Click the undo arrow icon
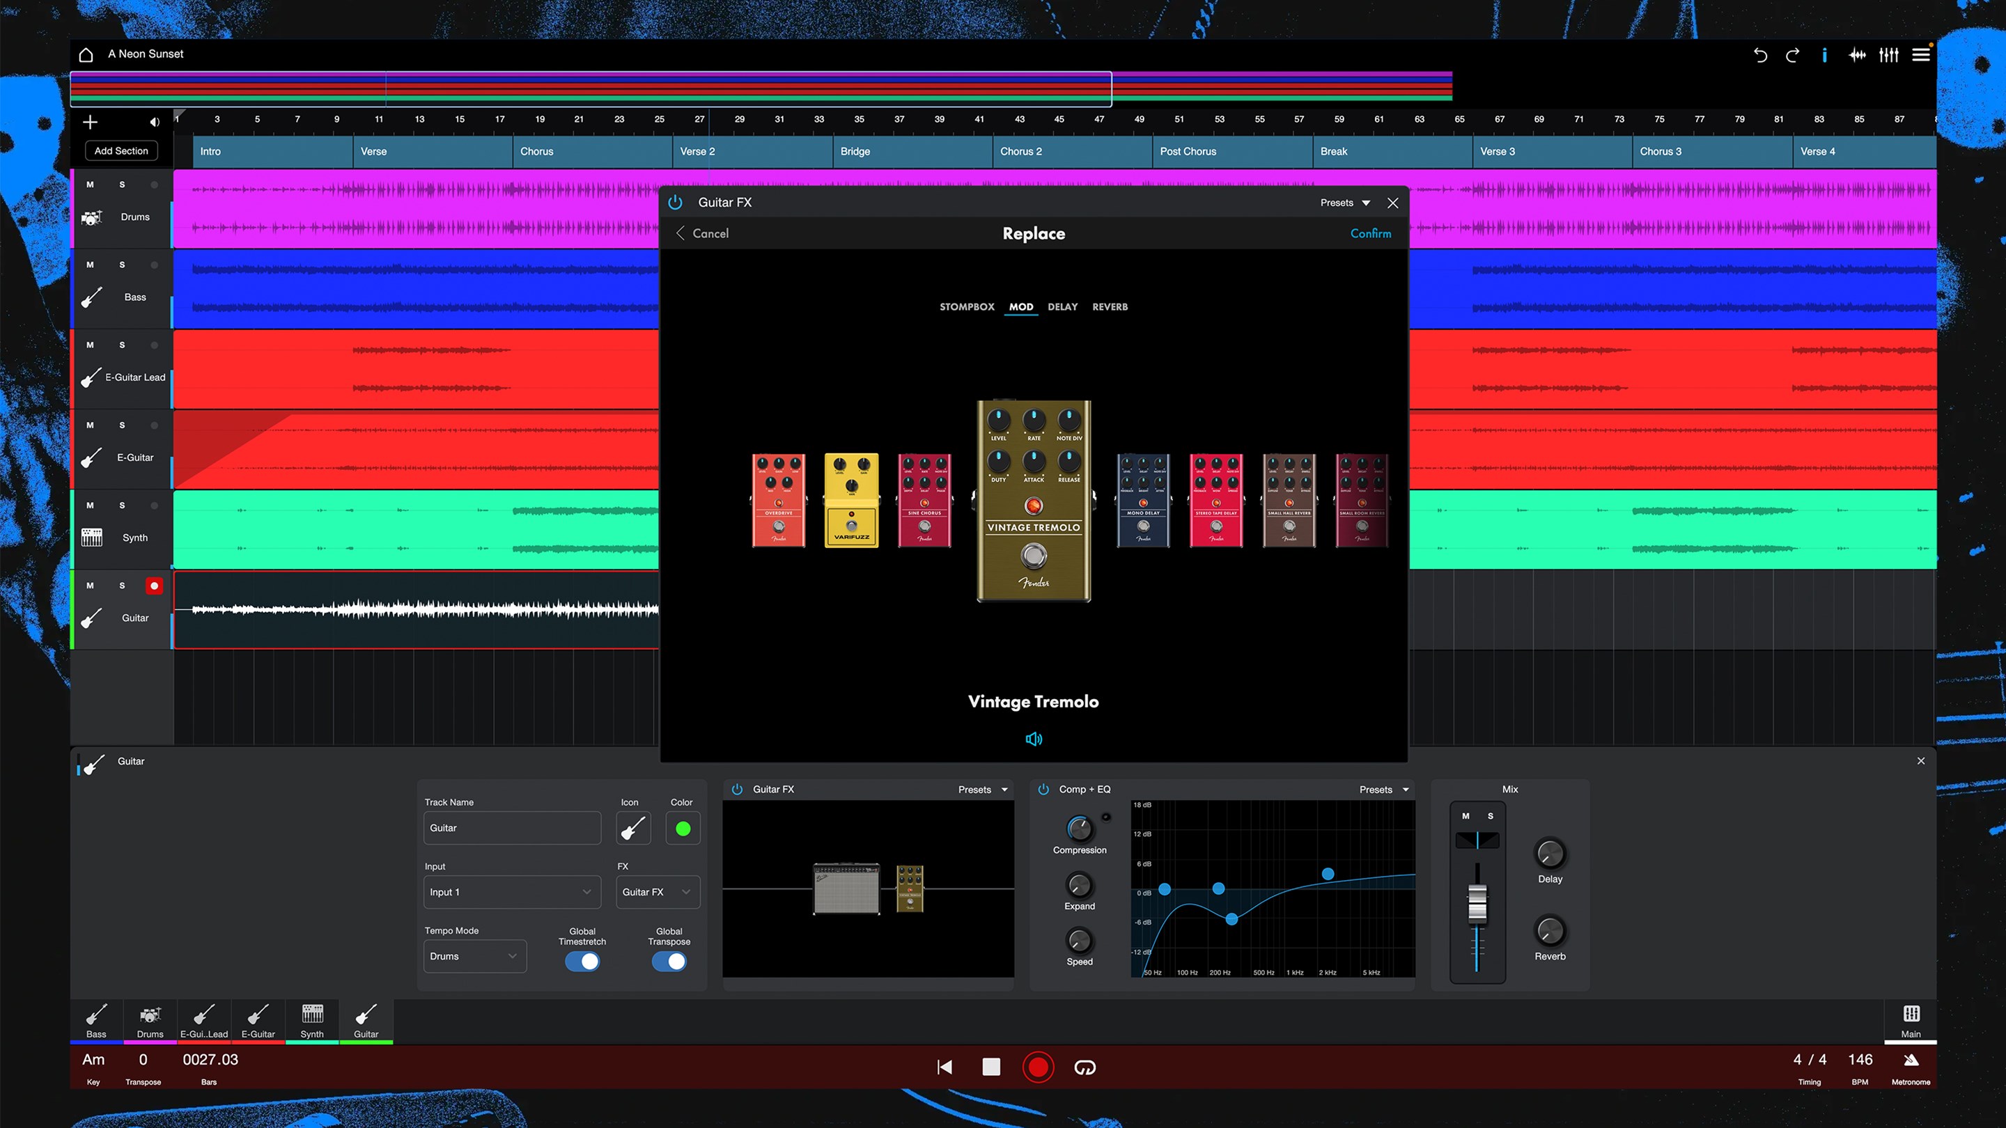This screenshot has width=2006, height=1128. click(x=1760, y=54)
